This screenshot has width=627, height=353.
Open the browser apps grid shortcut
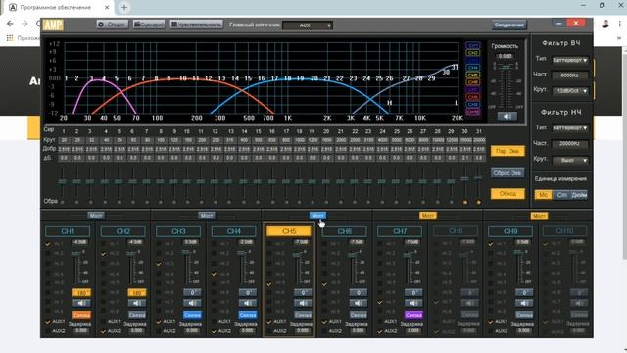tap(10, 38)
